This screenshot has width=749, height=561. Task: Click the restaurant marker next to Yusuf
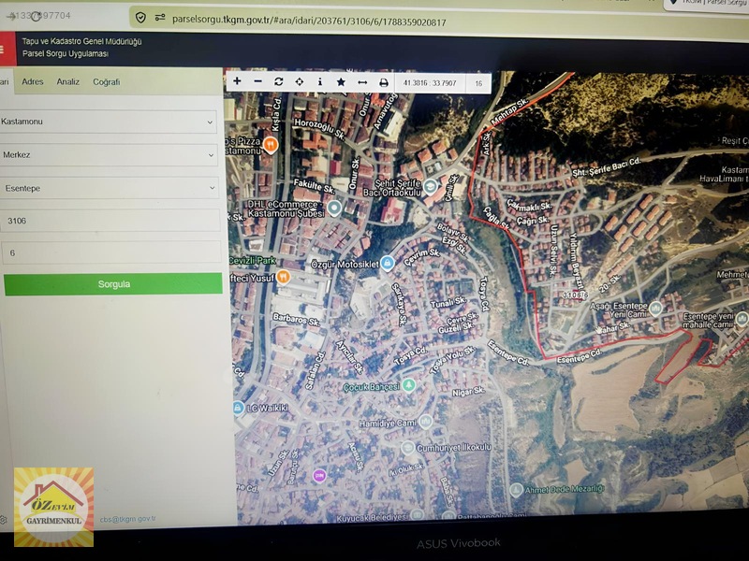(284, 277)
